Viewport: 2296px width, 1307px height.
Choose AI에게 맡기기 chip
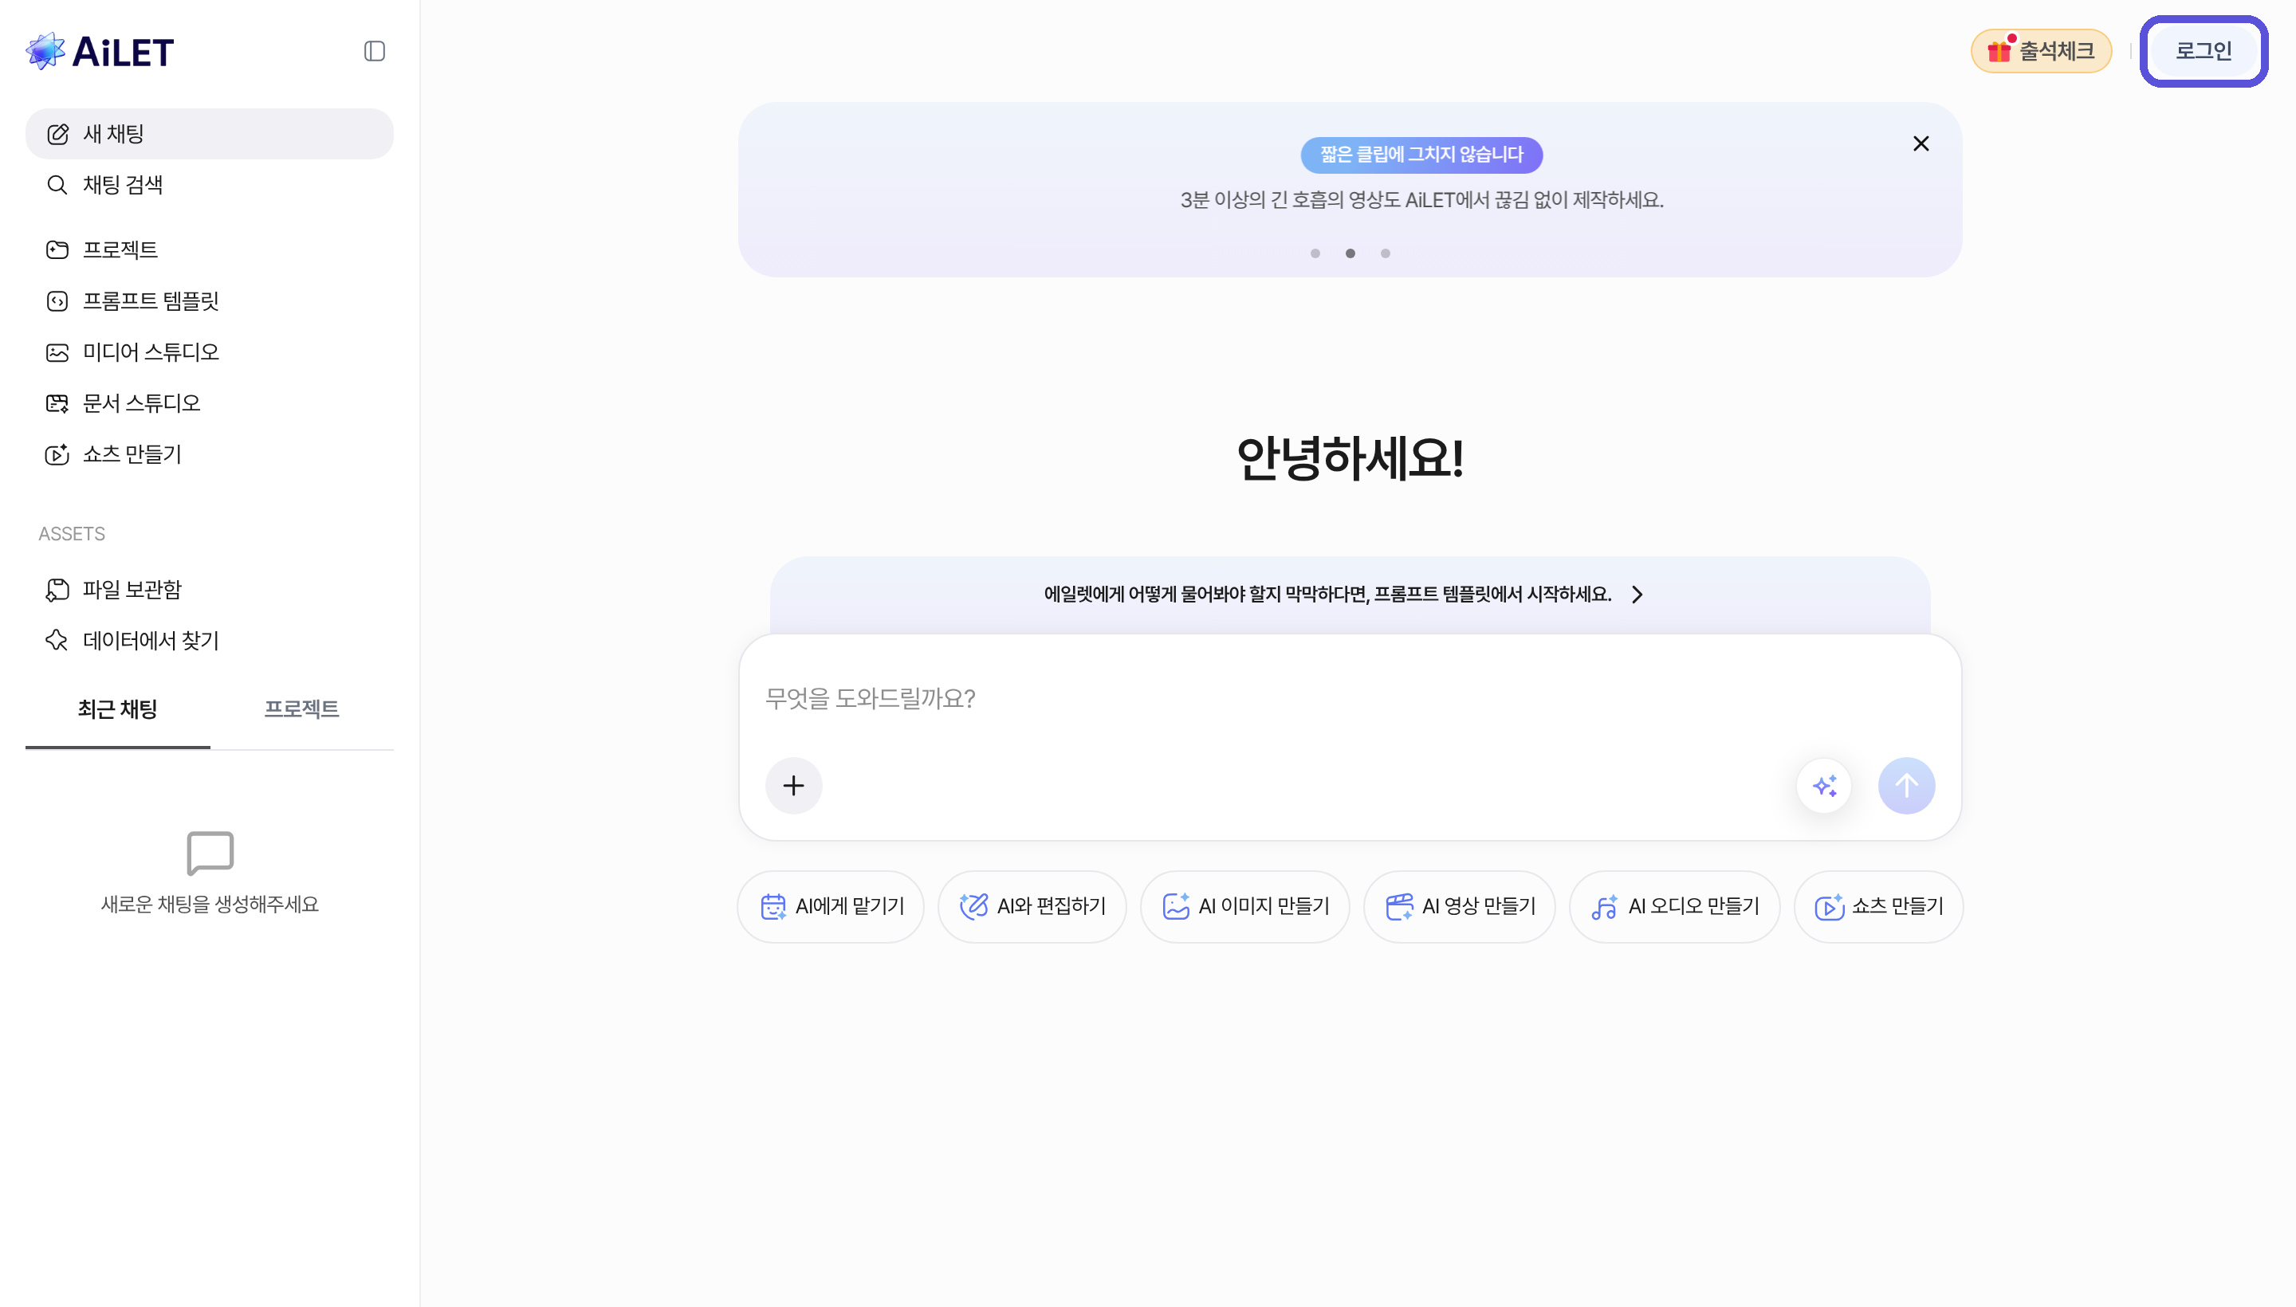(x=831, y=907)
